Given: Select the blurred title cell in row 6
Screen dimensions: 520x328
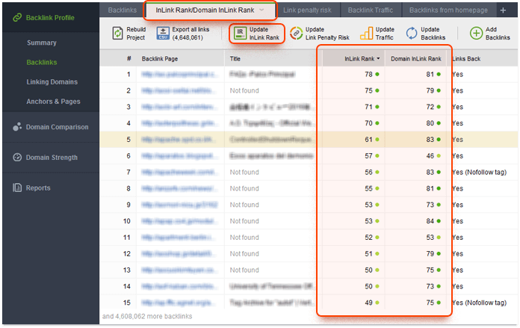Looking at the screenshot, I should click(271, 156).
